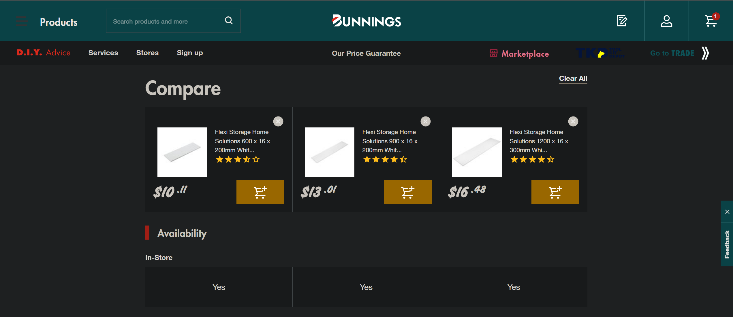Open the user account icon
733x317 pixels.
pos(666,21)
